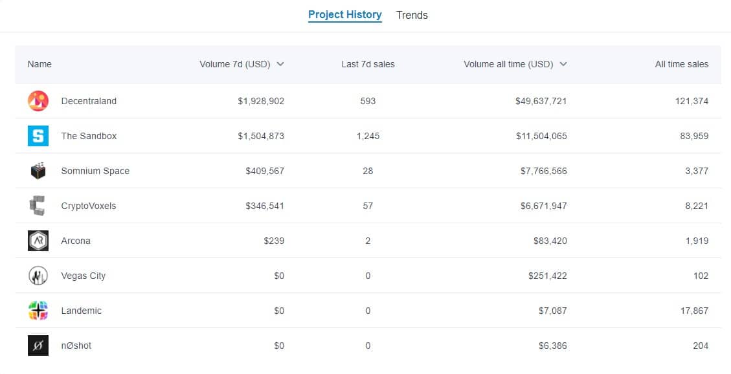Select the Somnium Space cube icon
This screenshot has width=731, height=374.
(38, 171)
